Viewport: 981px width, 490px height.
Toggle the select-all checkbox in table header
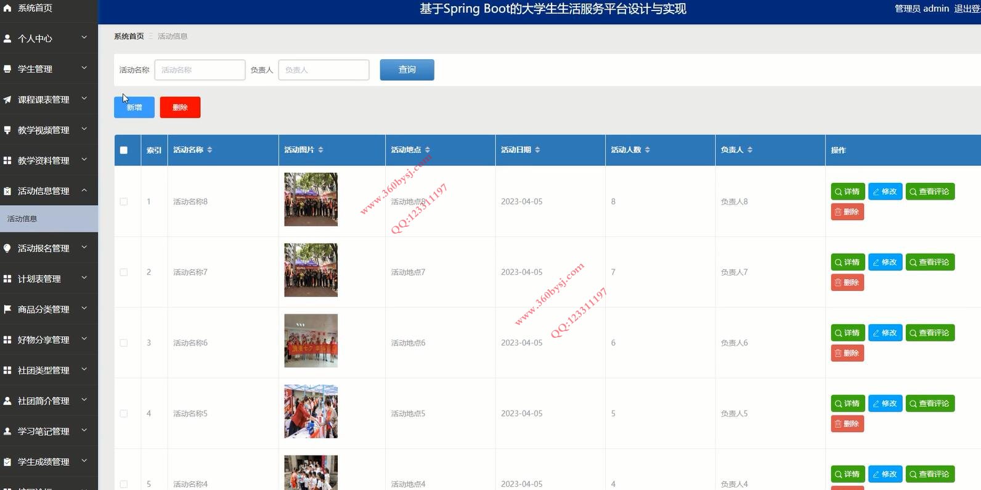click(x=124, y=150)
